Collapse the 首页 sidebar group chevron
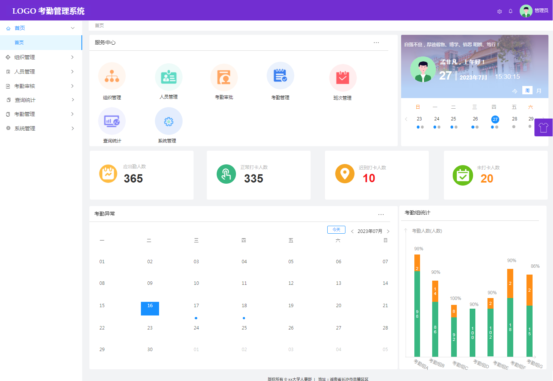 click(73, 28)
